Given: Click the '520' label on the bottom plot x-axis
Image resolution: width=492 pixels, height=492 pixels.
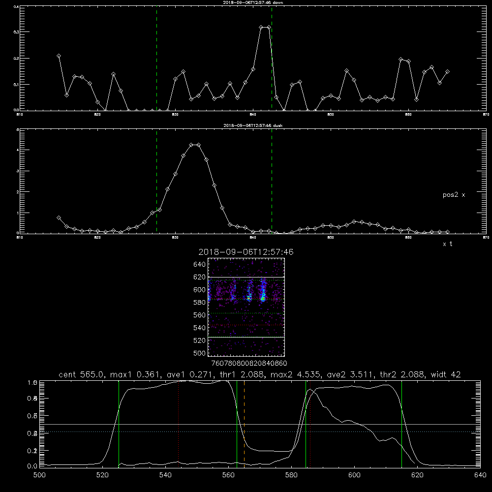Looking at the screenshot, I should (x=102, y=475).
